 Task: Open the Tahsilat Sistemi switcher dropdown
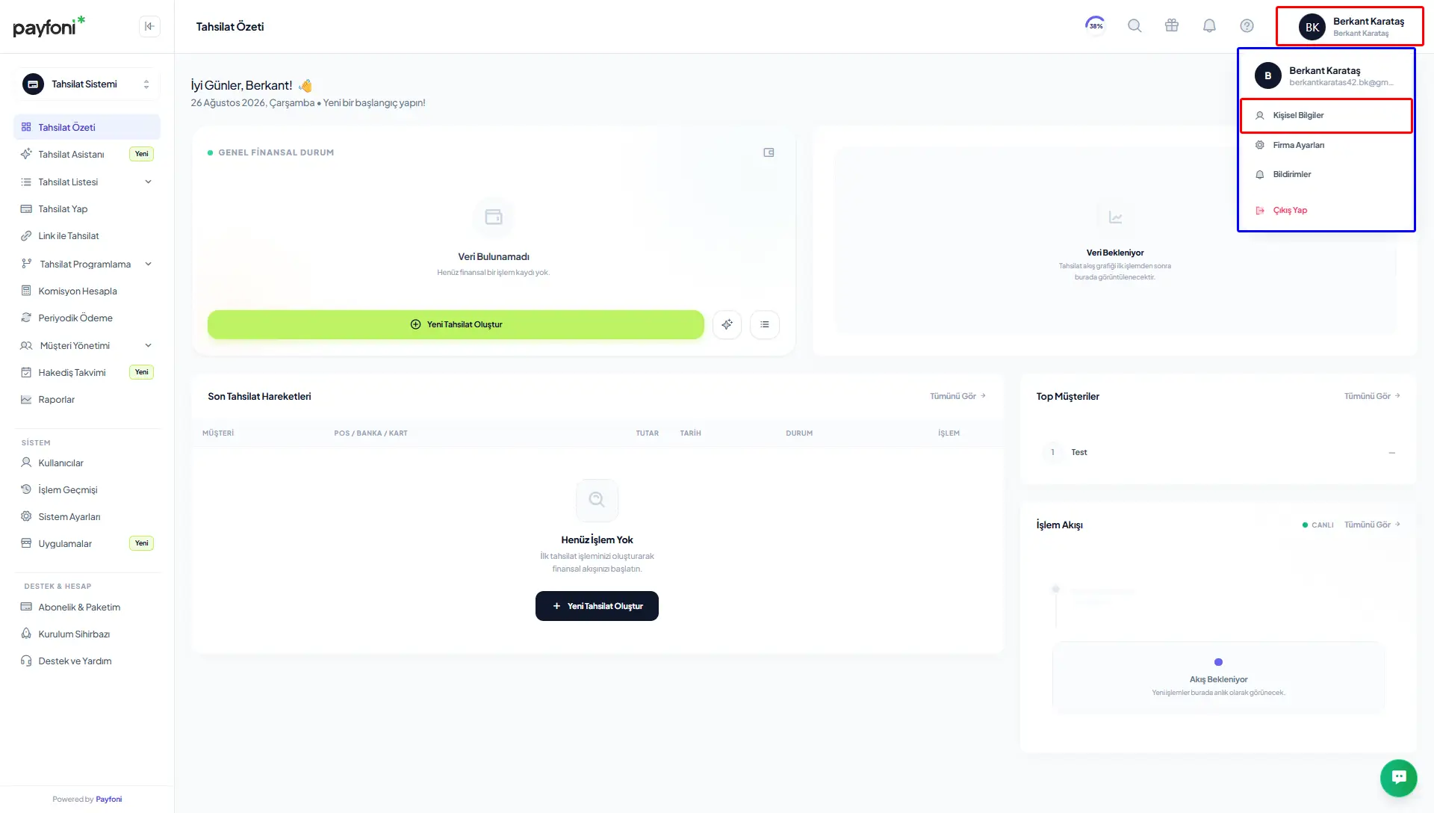pyautogui.click(x=87, y=84)
